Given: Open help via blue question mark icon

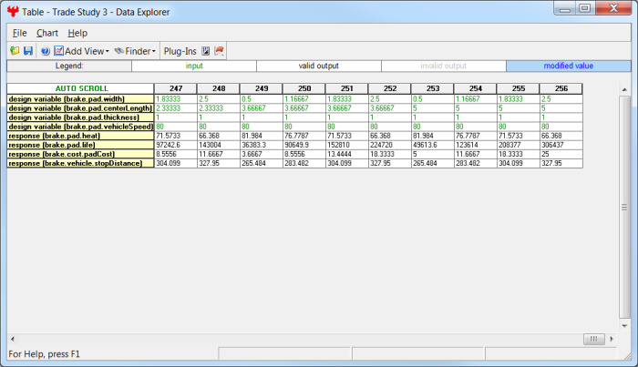Looking at the screenshot, I should pyautogui.click(x=45, y=51).
